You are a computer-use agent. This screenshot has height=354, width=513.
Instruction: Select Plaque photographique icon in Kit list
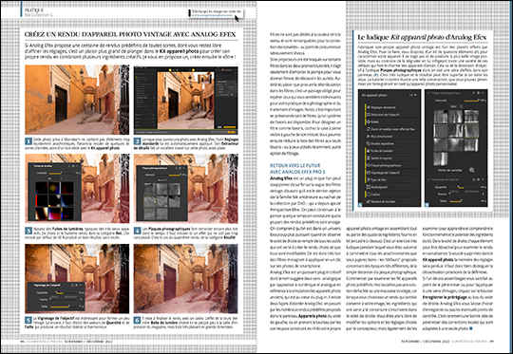[368, 165]
